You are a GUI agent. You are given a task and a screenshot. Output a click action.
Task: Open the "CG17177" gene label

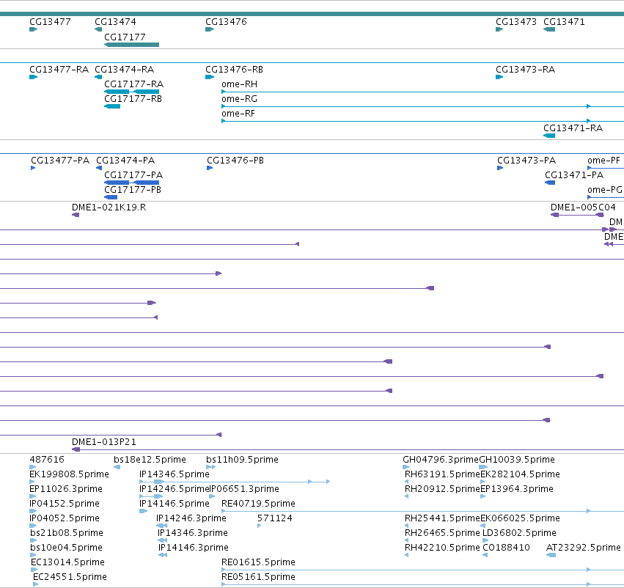coord(125,37)
